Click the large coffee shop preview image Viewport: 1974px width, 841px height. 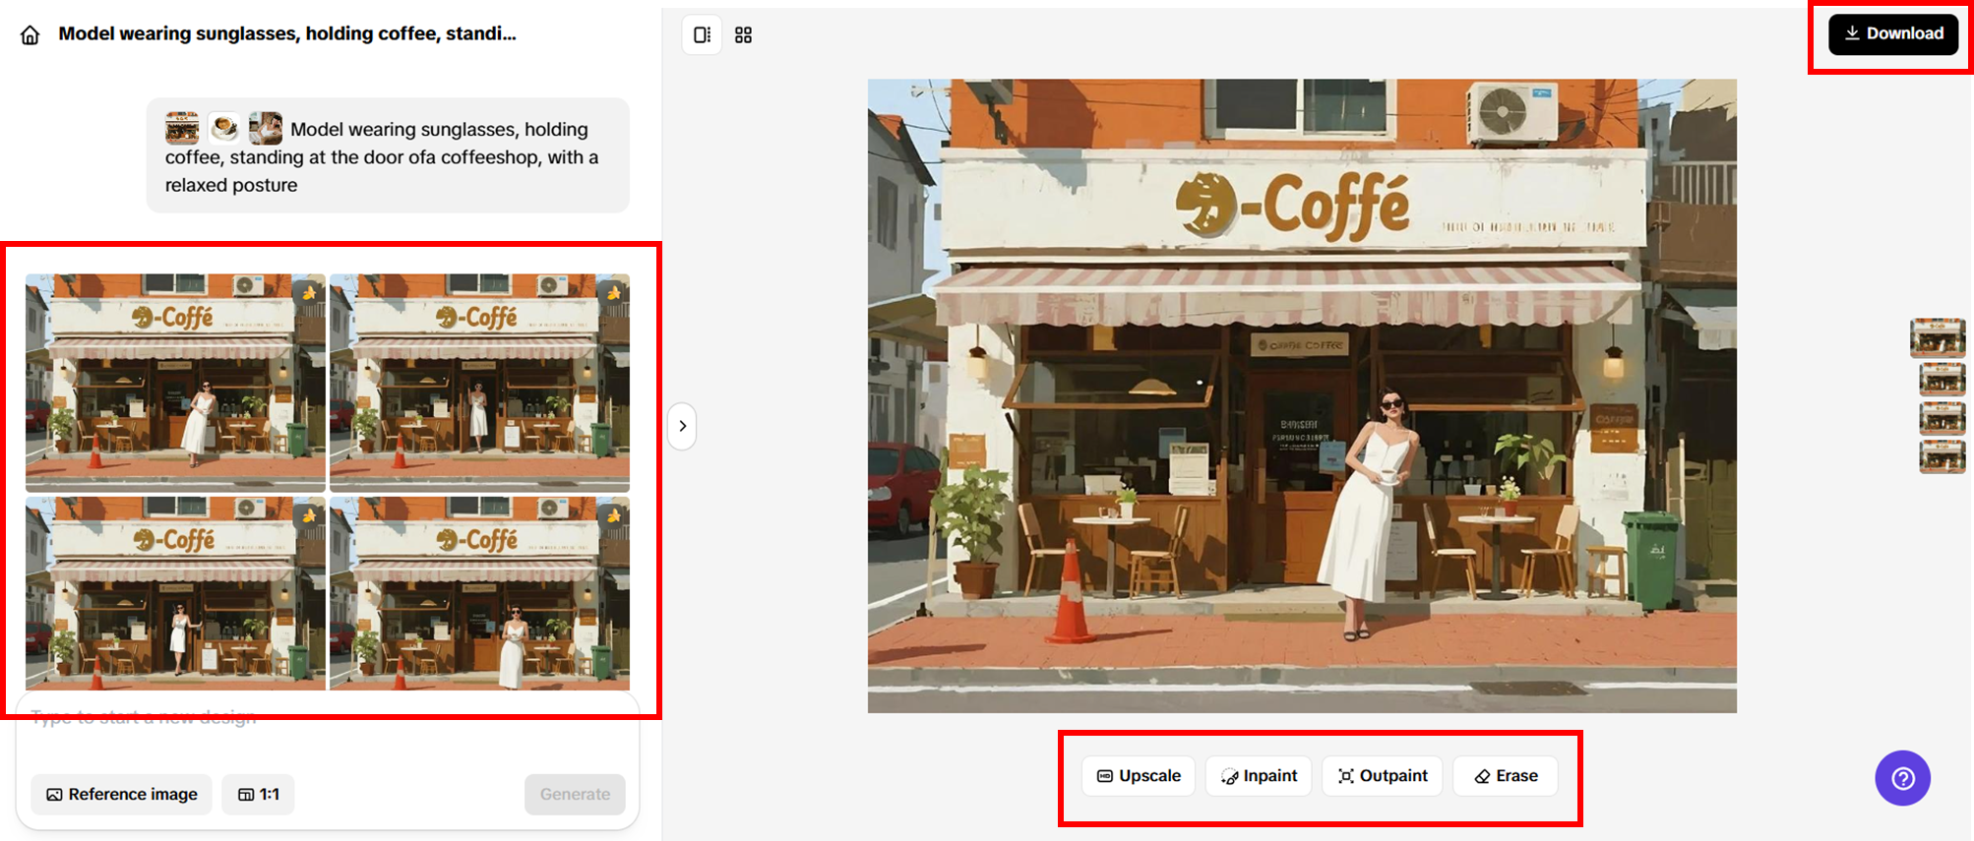[x=1302, y=395]
